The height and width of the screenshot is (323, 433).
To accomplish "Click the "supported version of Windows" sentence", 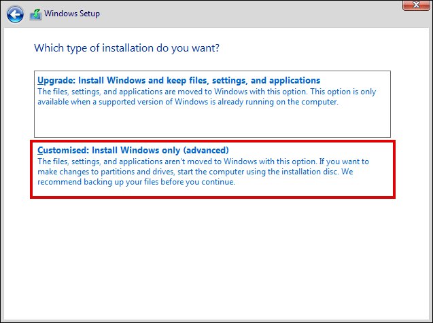I will (x=204, y=102).
